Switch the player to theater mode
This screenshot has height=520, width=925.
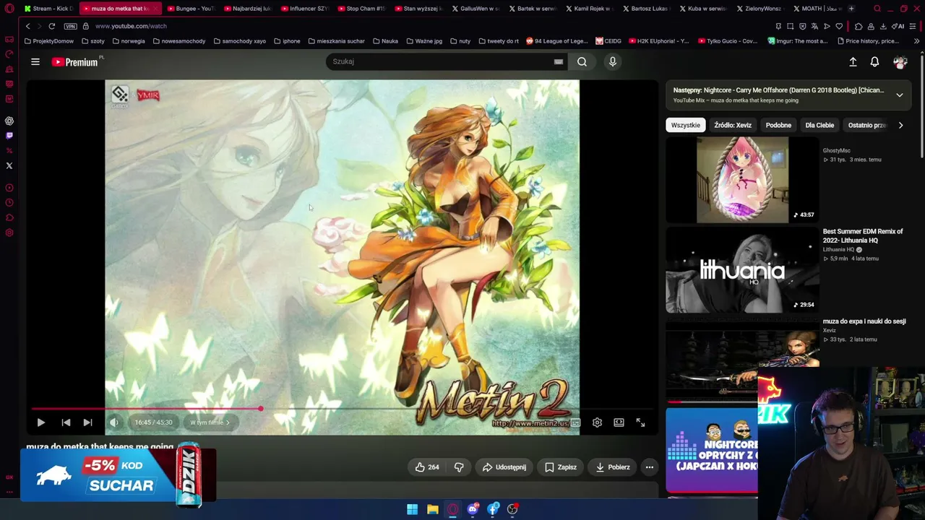tap(619, 422)
